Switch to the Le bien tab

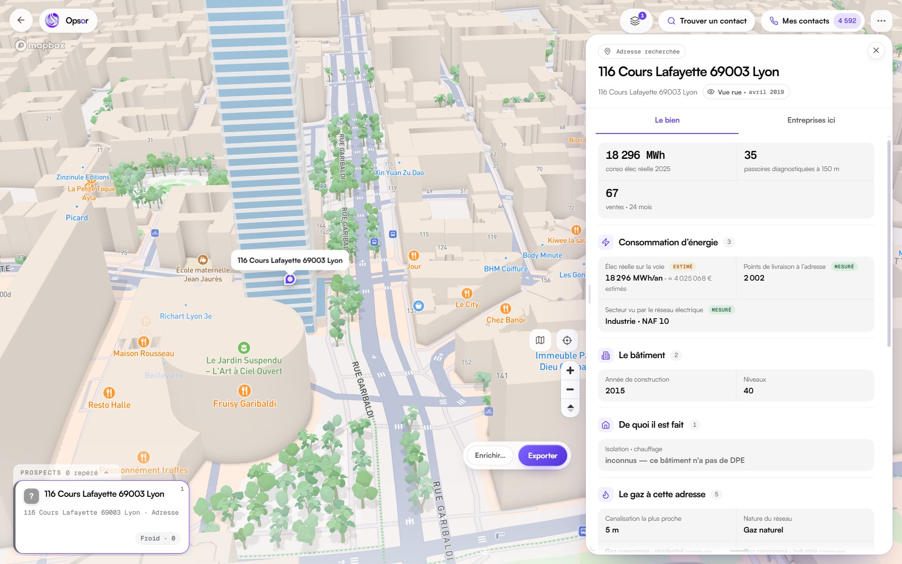(667, 120)
